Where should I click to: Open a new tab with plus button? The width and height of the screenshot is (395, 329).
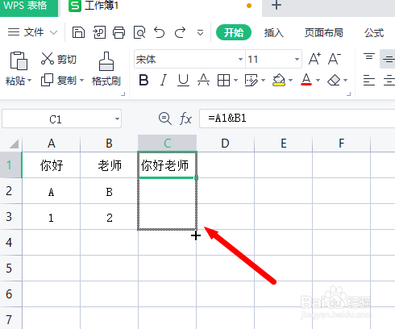276,6
